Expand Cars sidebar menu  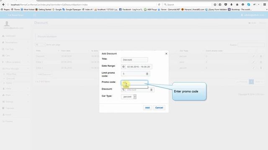[15, 55]
